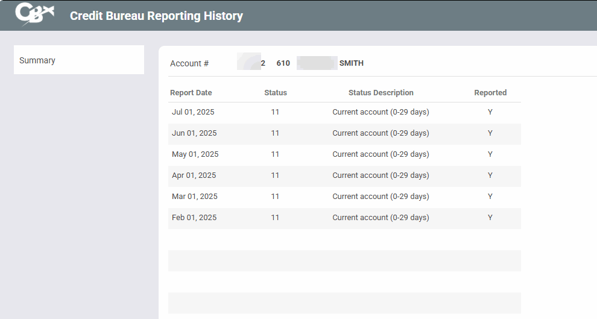
Task: Select the Feb 01, 2025 report date
Action: pos(194,218)
